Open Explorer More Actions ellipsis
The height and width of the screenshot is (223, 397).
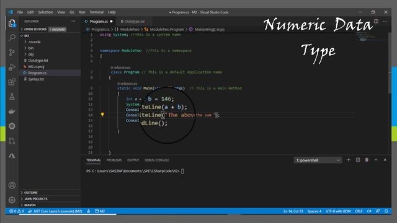(x=73, y=21)
